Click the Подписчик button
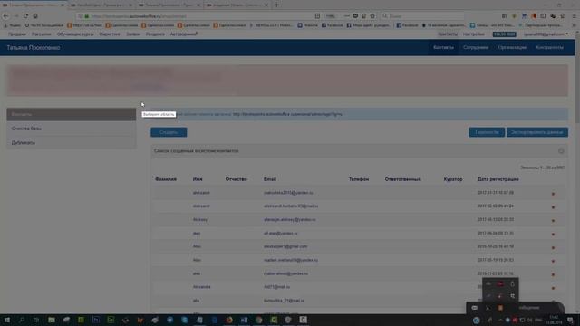 487,132
